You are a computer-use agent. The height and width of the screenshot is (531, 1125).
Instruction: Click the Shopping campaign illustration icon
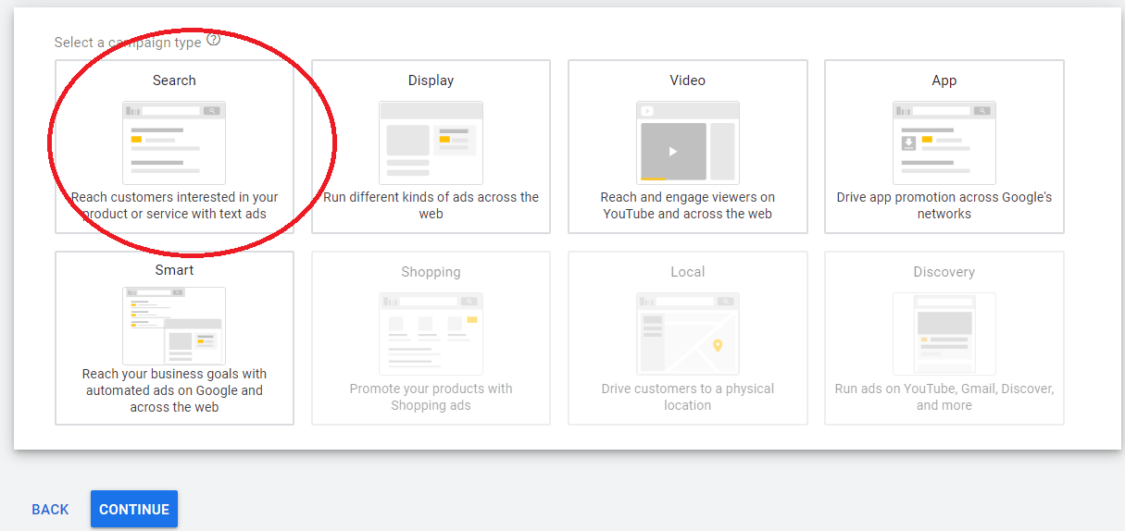[431, 333]
